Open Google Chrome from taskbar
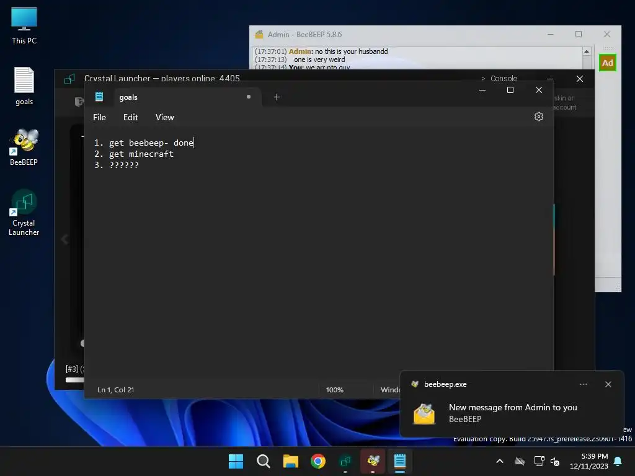The height and width of the screenshot is (476, 635). [318, 461]
